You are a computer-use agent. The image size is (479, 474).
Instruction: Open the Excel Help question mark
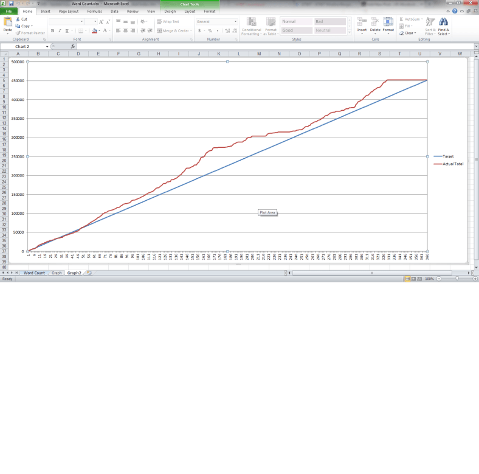(455, 11)
